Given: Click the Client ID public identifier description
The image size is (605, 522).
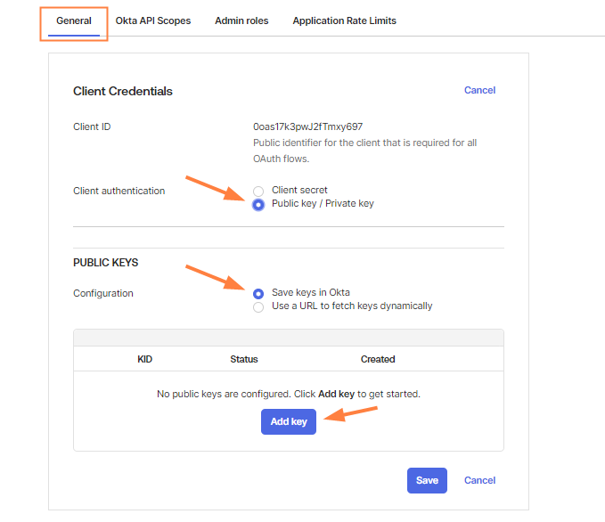Looking at the screenshot, I should 364,151.
